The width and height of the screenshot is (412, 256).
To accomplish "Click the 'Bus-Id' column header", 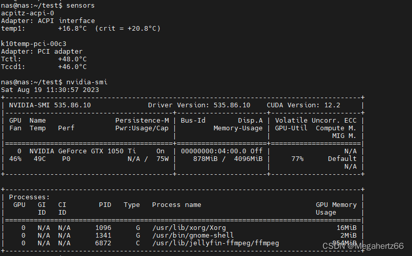I will [x=193, y=121].
